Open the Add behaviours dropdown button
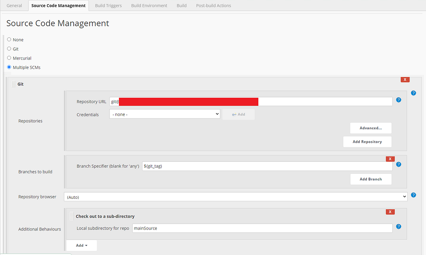426x255 pixels. pos(82,245)
